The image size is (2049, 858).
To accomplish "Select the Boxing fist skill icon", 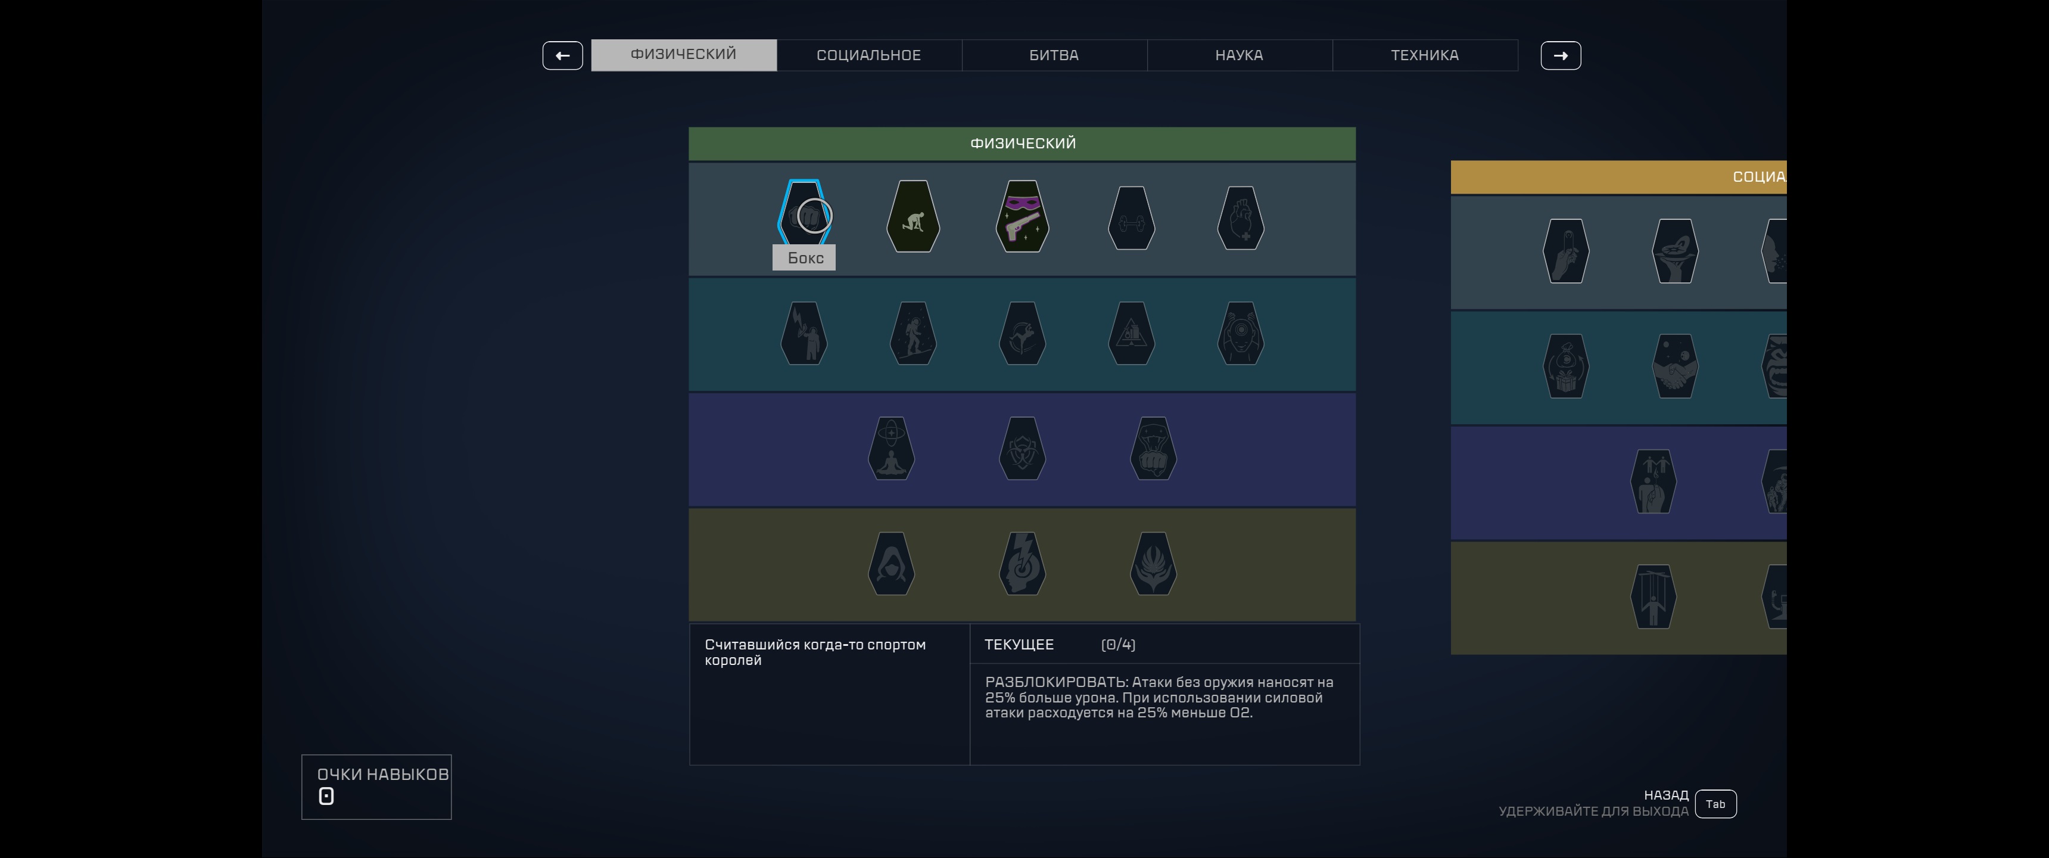I will 804,215.
